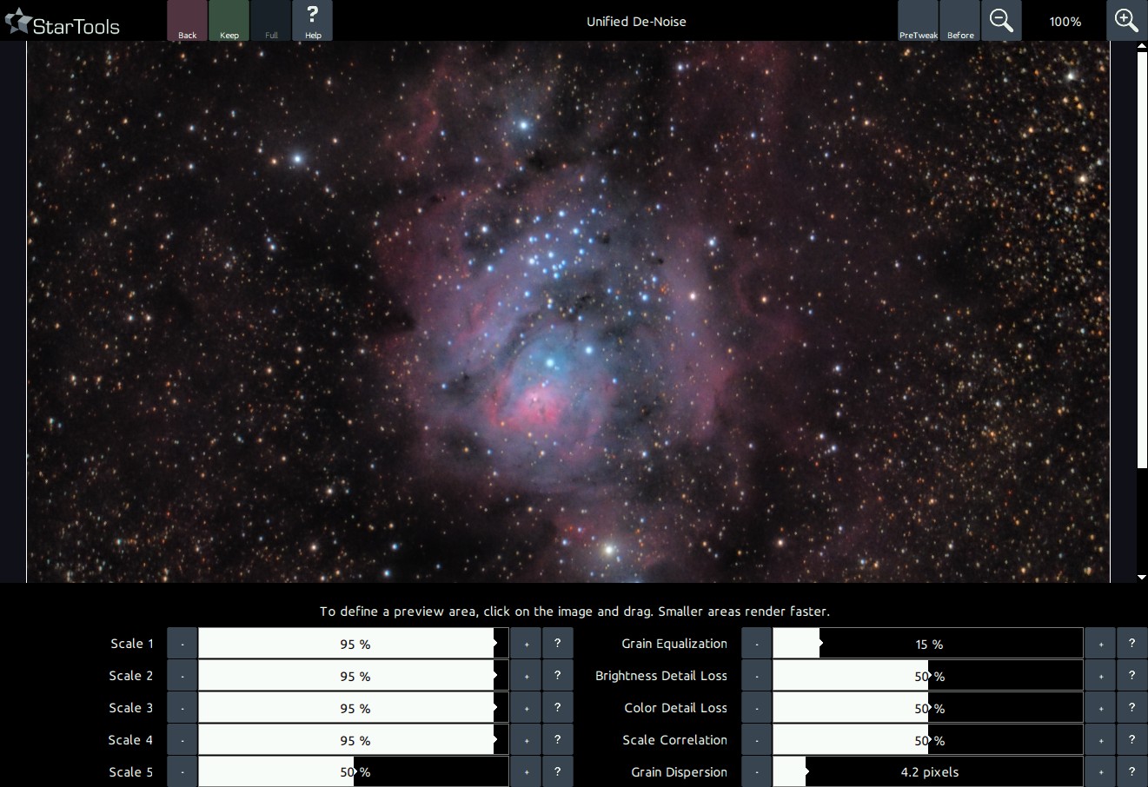Click the zoom in magnifier icon
This screenshot has height=787, width=1148.
click(x=1126, y=21)
